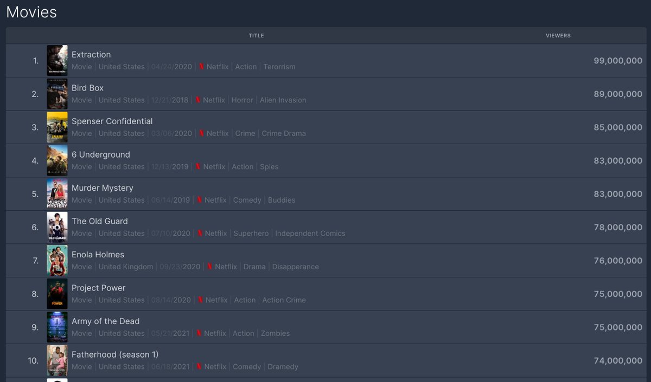Click release date 05/21/2021
Viewport: 651px width, 382px height.
170,333
